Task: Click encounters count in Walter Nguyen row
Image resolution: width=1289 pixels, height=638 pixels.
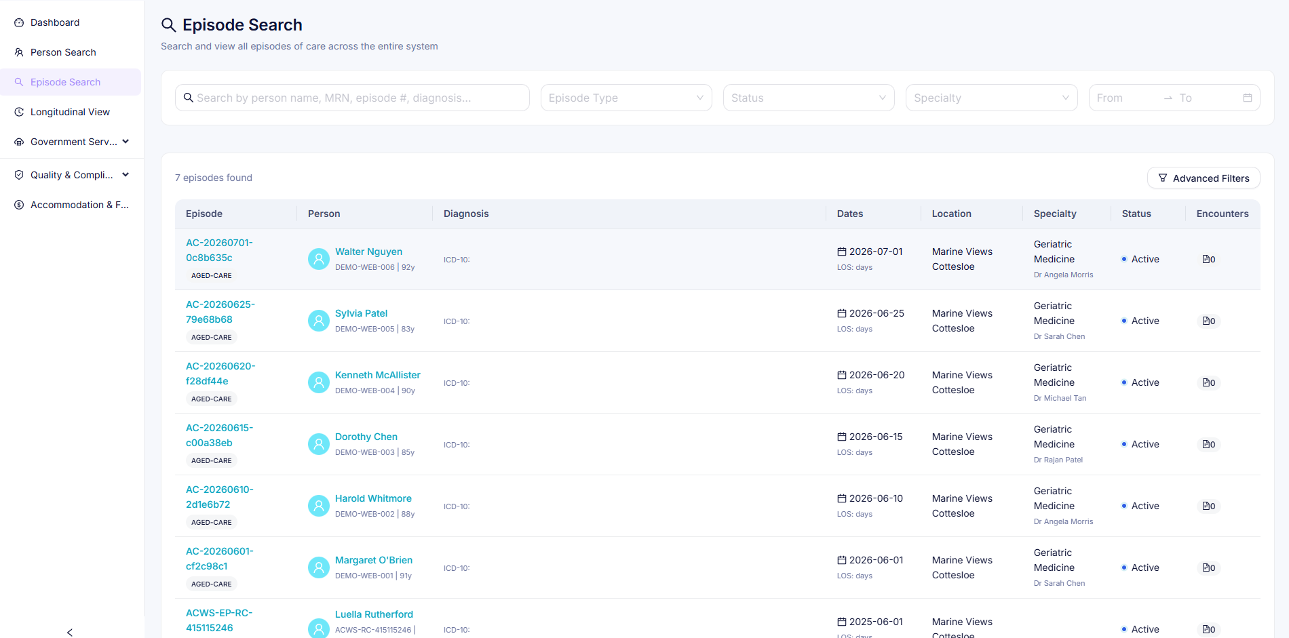Action: click(x=1209, y=259)
